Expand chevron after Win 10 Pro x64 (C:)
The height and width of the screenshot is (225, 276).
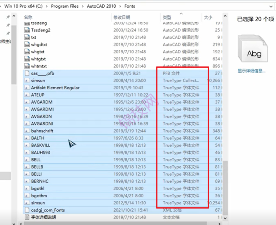[x=47, y=7]
